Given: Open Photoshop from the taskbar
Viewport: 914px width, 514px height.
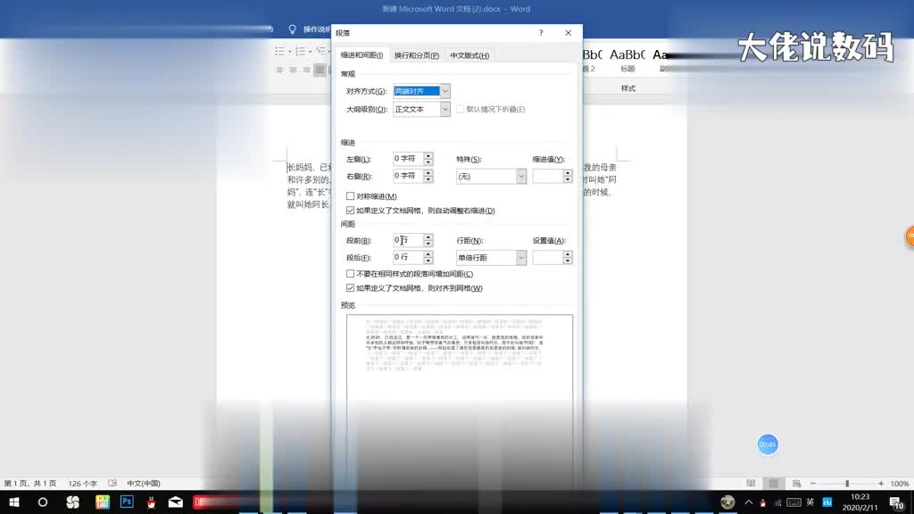Looking at the screenshot, I should (x=126, y=503).
